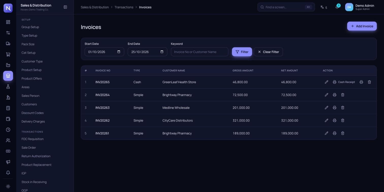Open the dashboard grid icon in the rail
The height and width of the screenshot is (192, 384).
click(x=8, y=22)
